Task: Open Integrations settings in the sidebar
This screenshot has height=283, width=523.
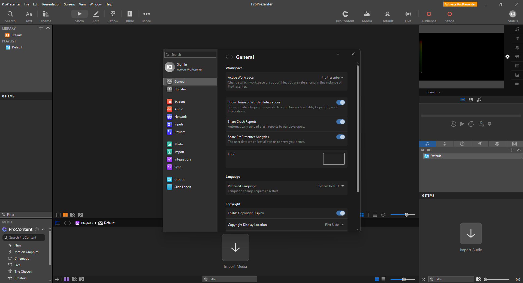Action: 190,159
